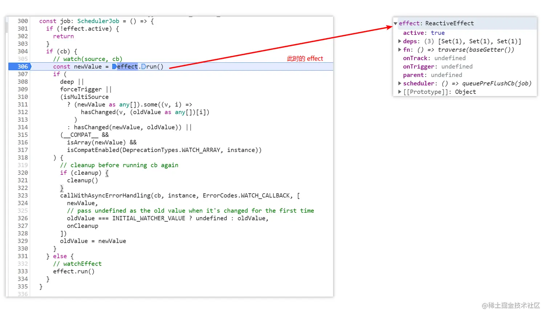Click 'isArray(newValue) &&' on line 316

tap(102, 143)
